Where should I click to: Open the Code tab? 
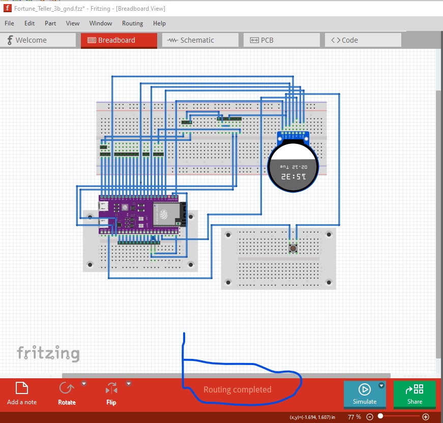[363, 40]
